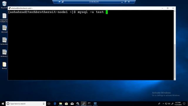Minimize the PuTTY terminal window
Image resolution: width=188 pixels, height=106 pixels.
(162, 8)
